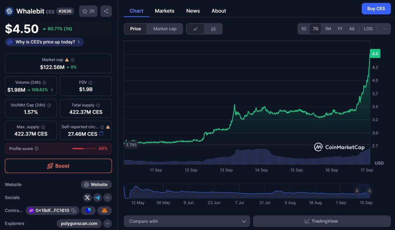Open the Total supply info icon
Viewport: 395px width, 230px height.
[x=98, y=105]
